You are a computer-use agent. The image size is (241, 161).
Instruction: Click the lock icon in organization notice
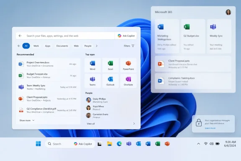[x=199, y=123]
